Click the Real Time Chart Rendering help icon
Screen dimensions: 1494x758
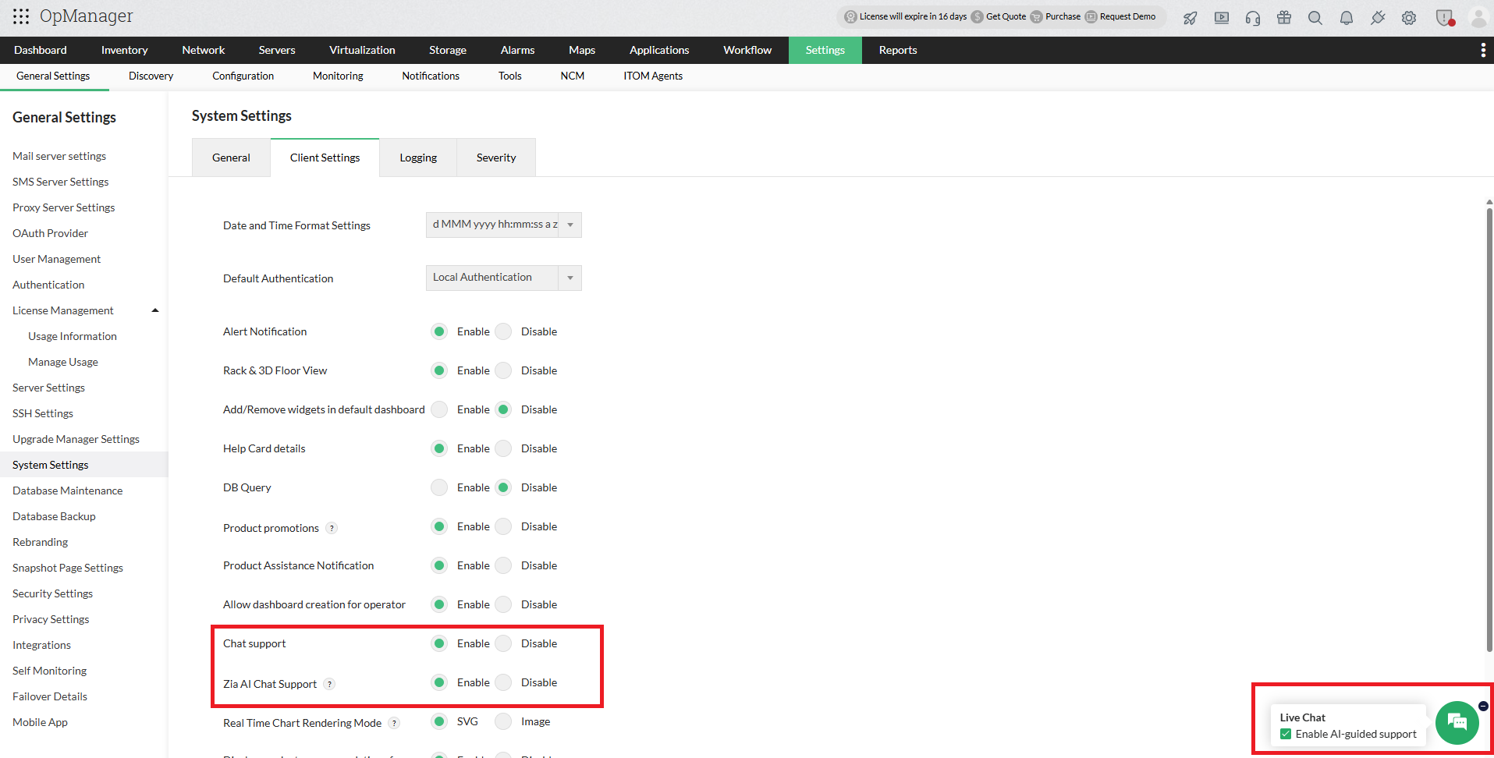(x=394, y=723)
